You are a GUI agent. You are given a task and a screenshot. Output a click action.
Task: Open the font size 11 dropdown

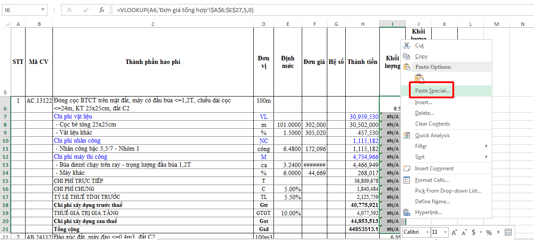pyautogui.click(x=446, y=232)
